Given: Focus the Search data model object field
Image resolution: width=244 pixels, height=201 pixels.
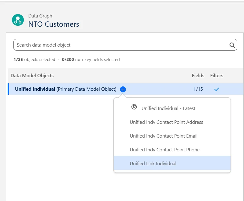Looking at the screenshot, I should 125,45.
